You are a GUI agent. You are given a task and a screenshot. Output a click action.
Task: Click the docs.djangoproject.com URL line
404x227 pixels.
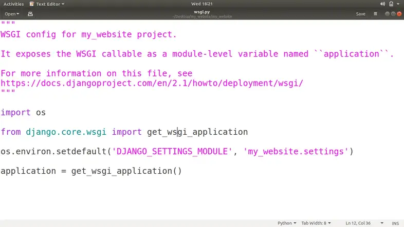pos(152,83)
